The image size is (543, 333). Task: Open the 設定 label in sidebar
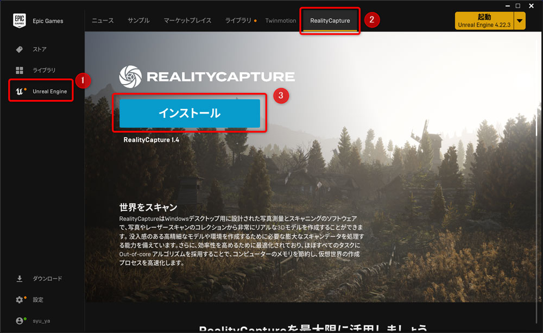(38, 300)
